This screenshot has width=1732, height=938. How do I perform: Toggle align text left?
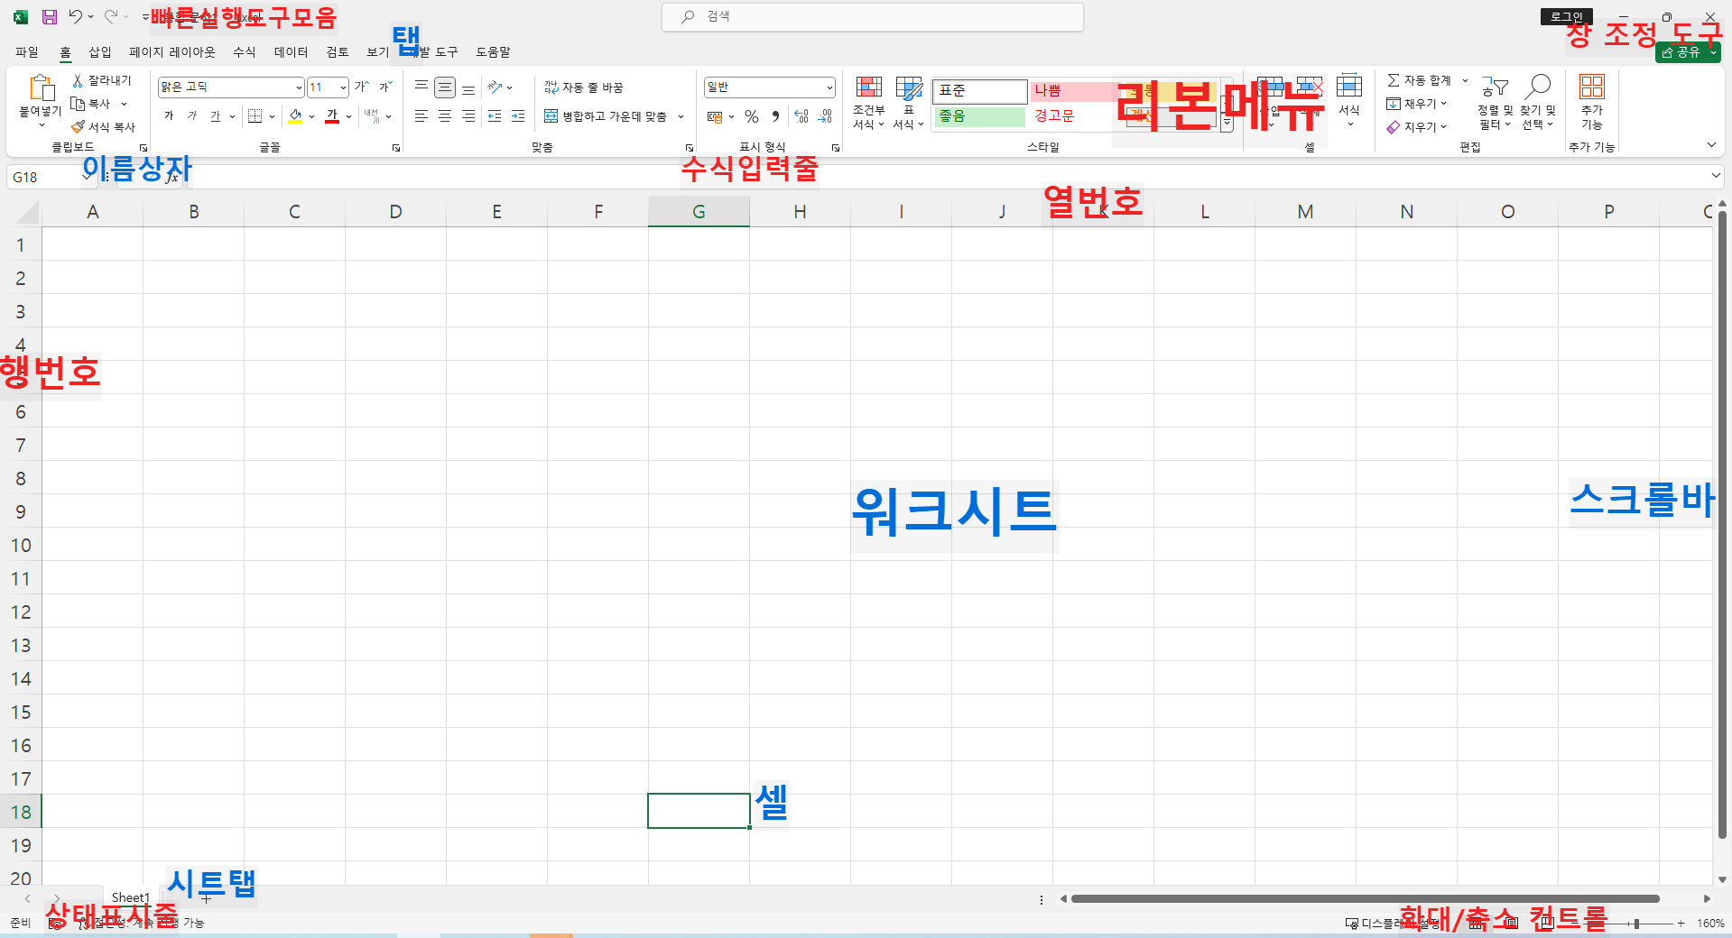421,116
